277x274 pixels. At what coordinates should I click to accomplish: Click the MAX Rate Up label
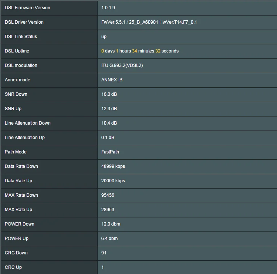pos(18,210)
